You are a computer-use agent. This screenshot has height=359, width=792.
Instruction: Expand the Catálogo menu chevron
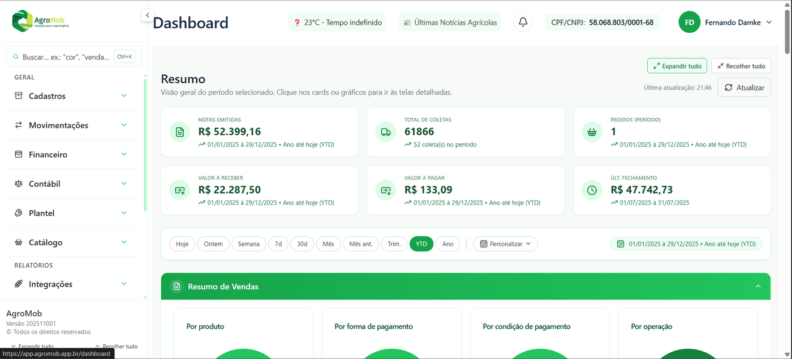tap(124, 242)
